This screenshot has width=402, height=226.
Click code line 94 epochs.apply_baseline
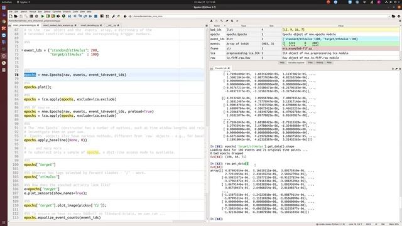(55, 140)
